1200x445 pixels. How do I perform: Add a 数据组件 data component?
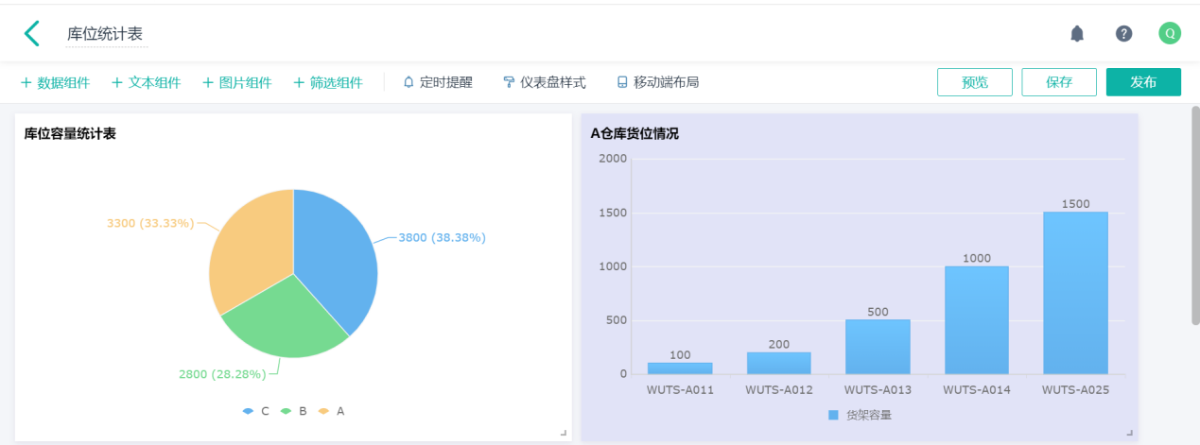tap(55, 82)
